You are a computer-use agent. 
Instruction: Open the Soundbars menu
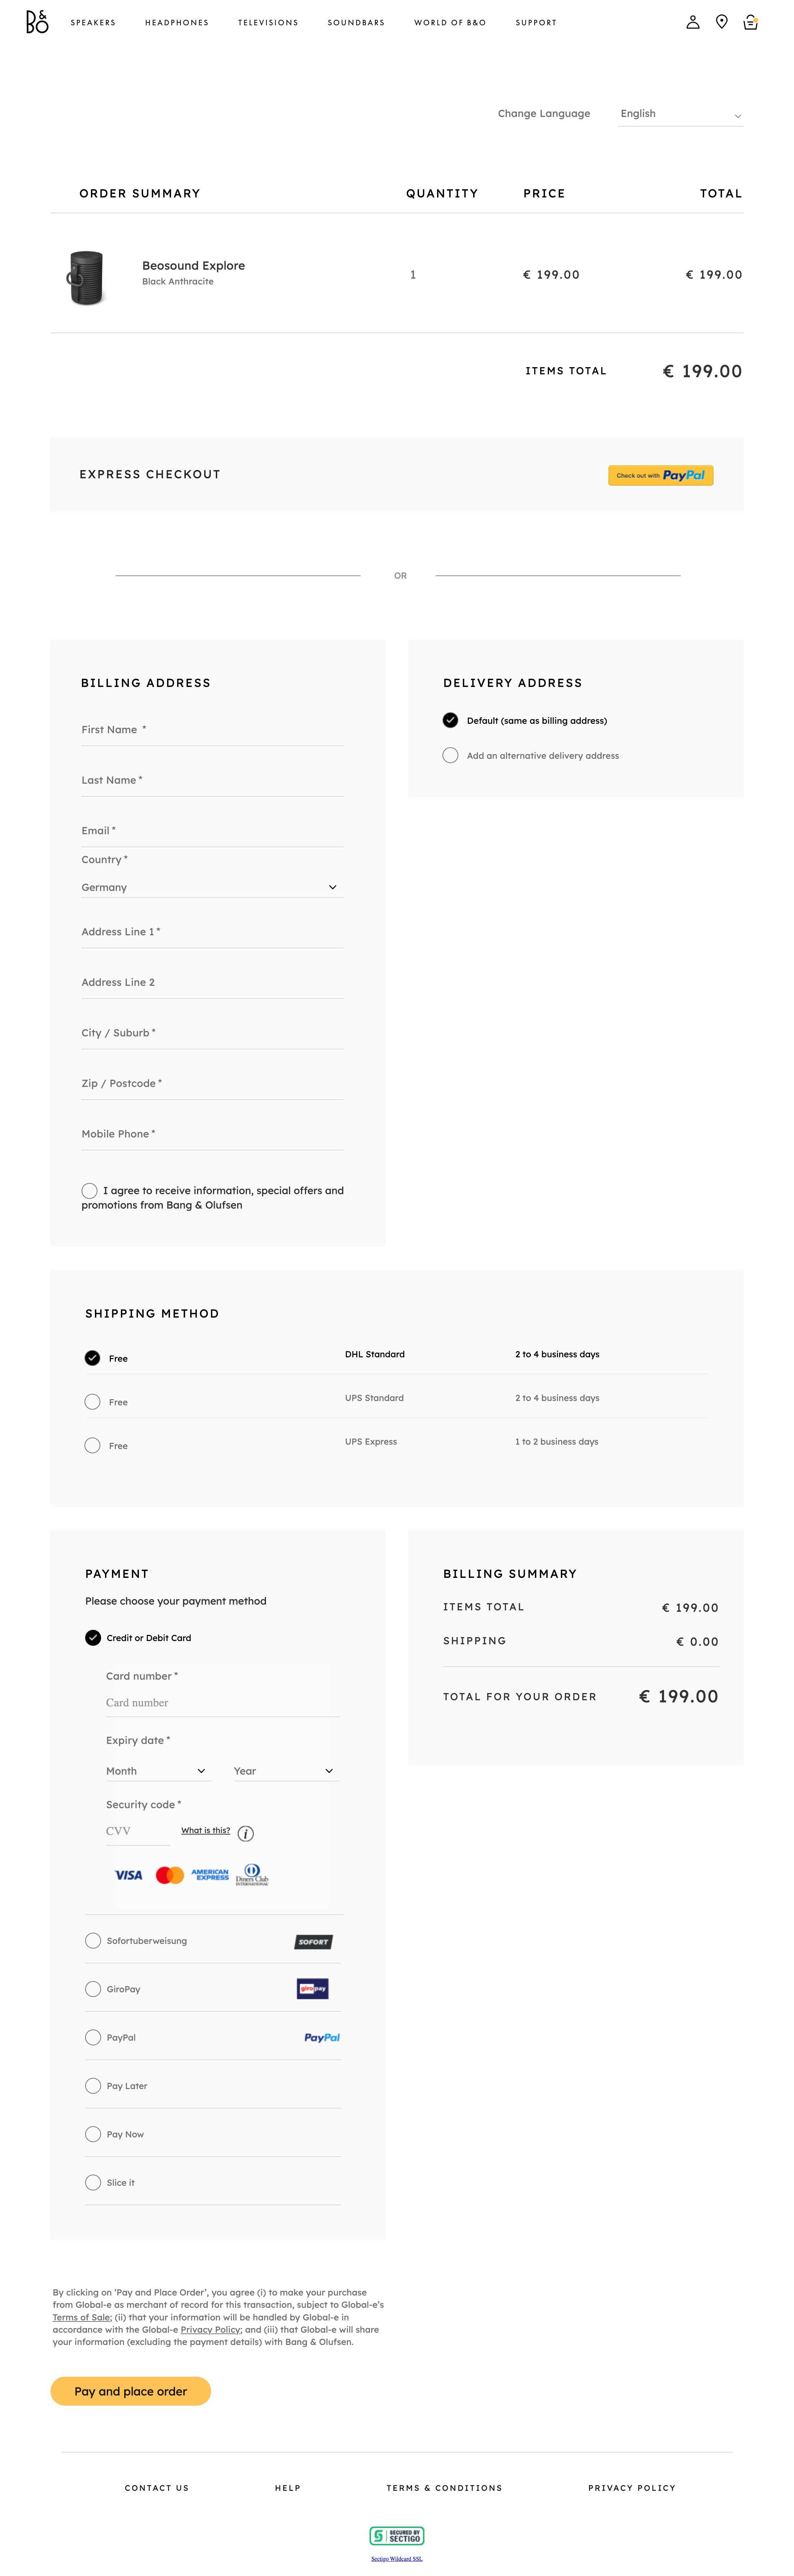tap(356, 22)
